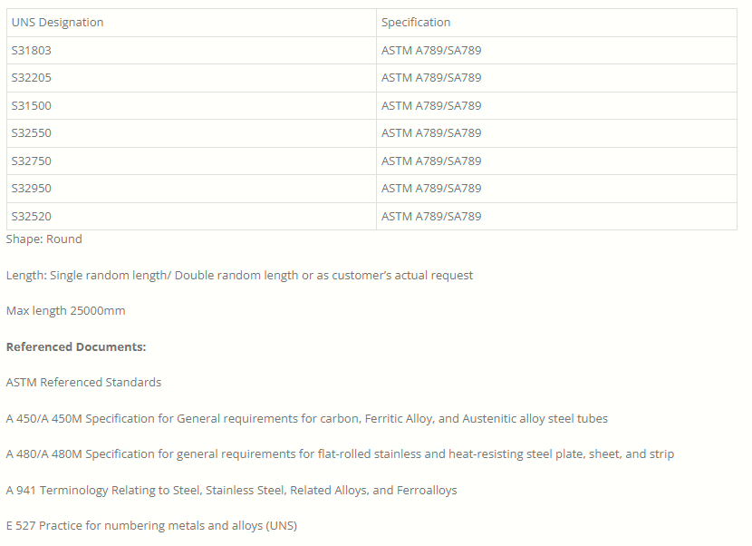Select the single random length description line
The height and width of the screenshot is (546, 752).
pyautogui.click(x=239, y=275)
